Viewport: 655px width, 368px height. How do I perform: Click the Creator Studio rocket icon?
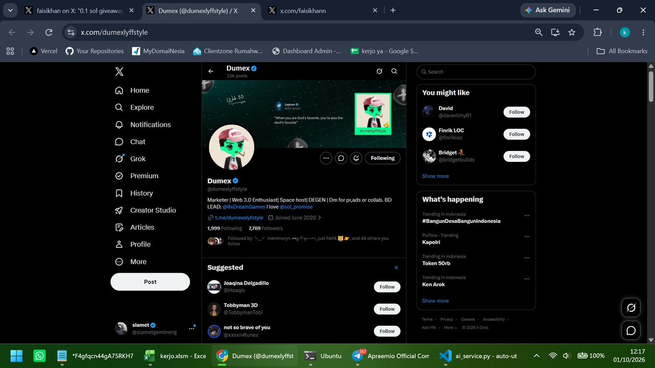[x=119, y=210]
